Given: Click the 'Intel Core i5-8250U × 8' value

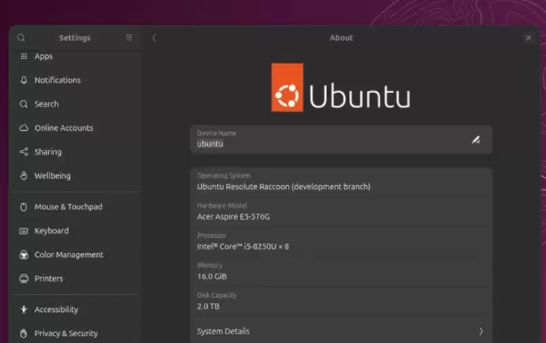Looking at the screenshot, I should [243, 247].
